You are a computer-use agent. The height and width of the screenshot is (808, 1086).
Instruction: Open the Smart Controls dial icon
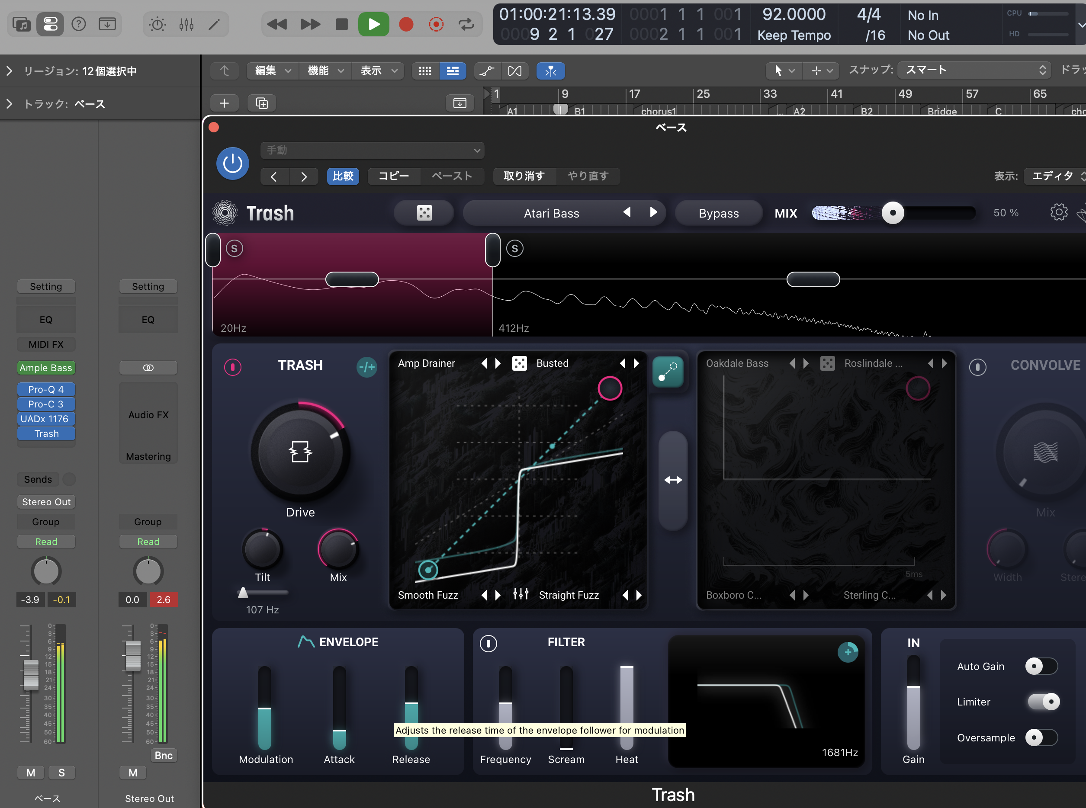[157, 24]
